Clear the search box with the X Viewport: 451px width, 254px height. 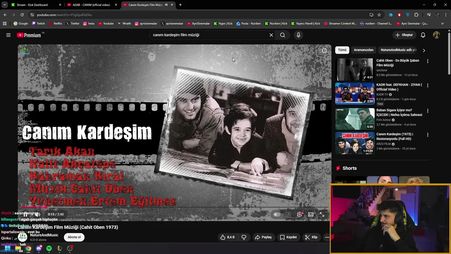point(271,35)
